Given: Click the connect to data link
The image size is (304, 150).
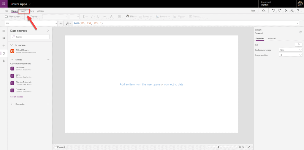Looking at the screenshot, I should 174,84.
